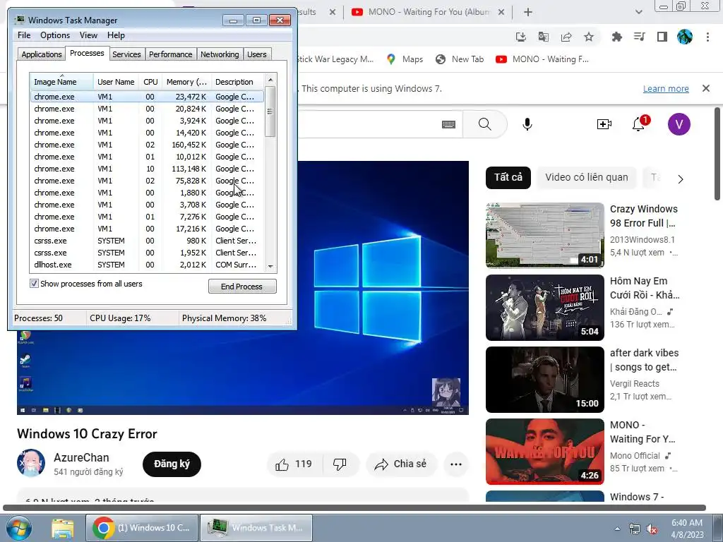
Task: Click the taskbar clock 6:40 AM
Action: (x=687, y=529)
